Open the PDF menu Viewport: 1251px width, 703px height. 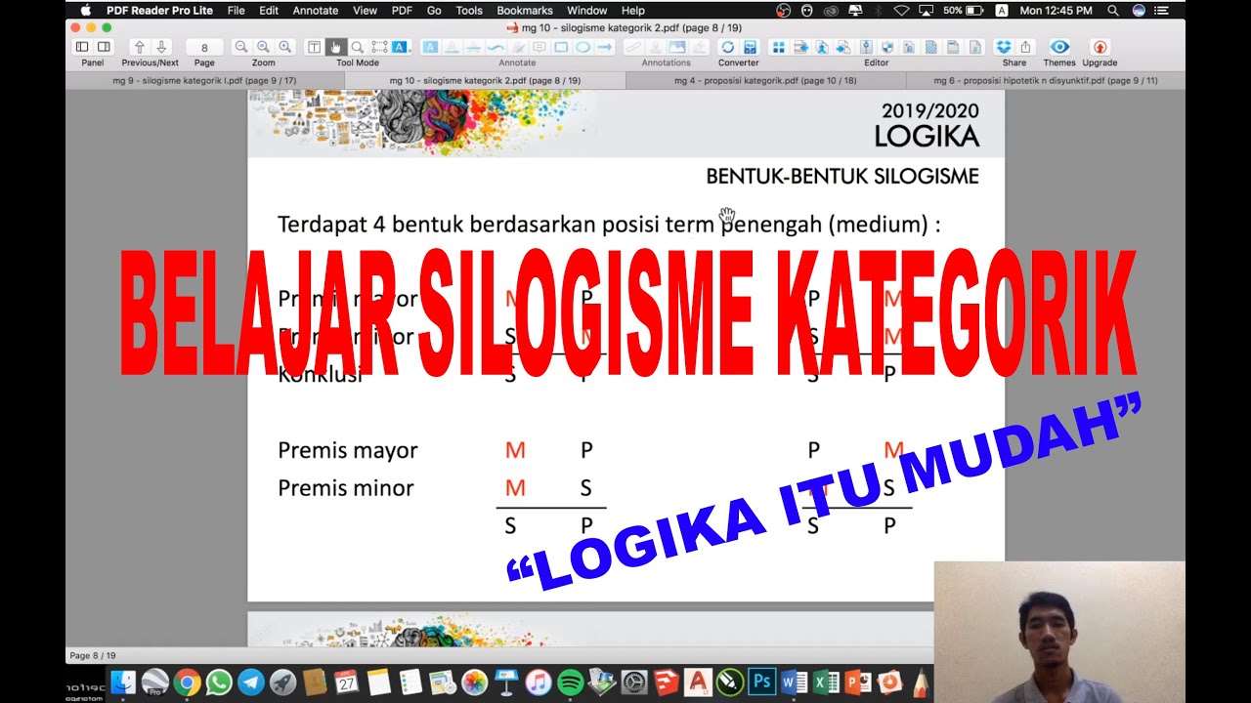coord(402,10)
